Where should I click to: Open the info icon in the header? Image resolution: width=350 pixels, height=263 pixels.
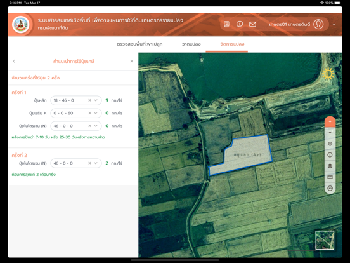click(x=240, y=24)
